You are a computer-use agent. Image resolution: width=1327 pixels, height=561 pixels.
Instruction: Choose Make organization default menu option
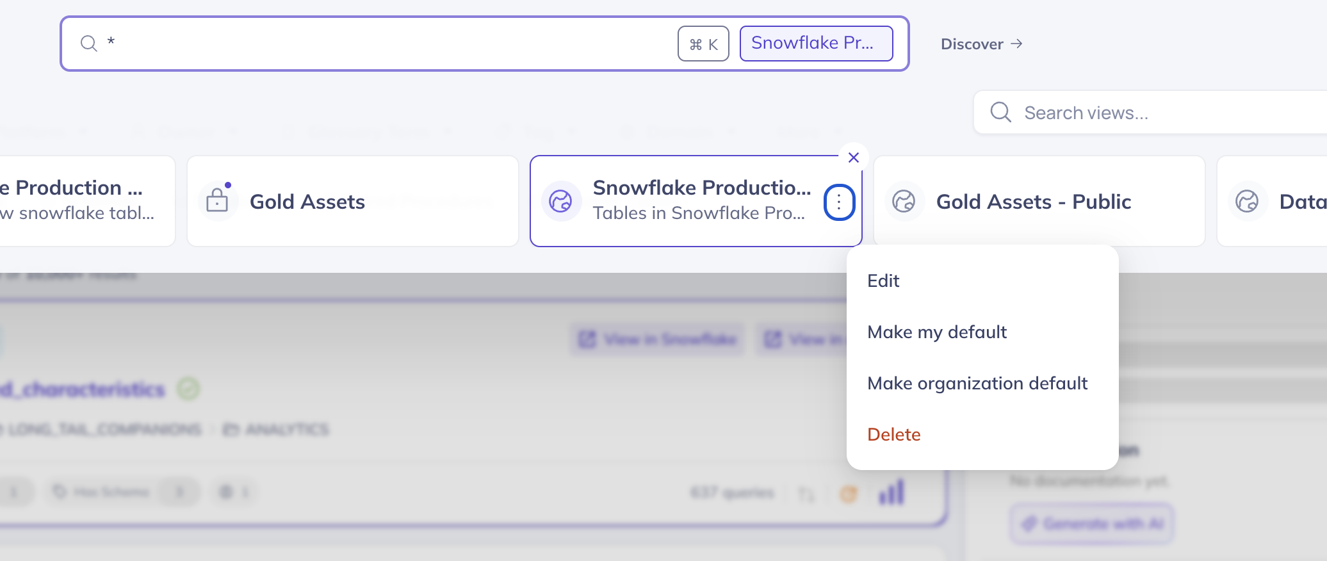click(x=982, y=383)
